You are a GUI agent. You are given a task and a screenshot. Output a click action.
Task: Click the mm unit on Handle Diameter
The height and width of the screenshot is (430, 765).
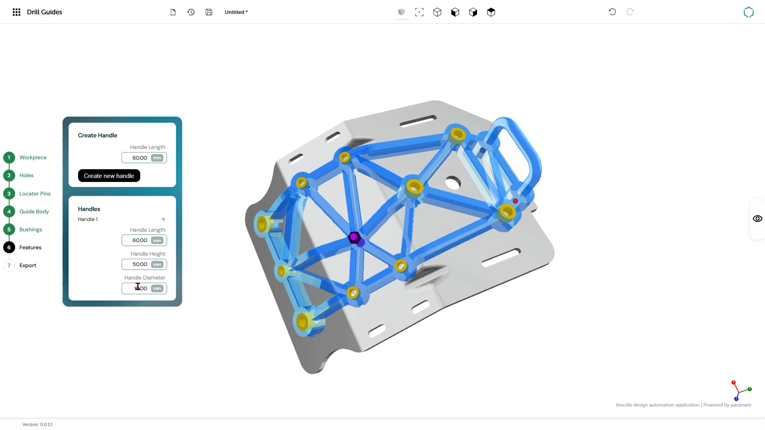point(157,288)
